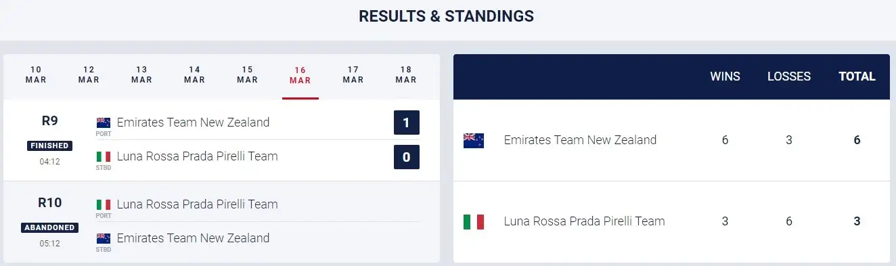Viewport: 896px width, 266px height.
Task: Click Emirates Team New Zealand in R9
Action: (x=193, y=123)
